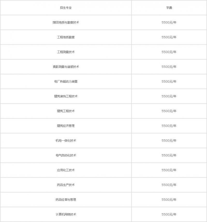Select the 煤田地质与勘查技术 major cell

[x=66, y=23]
